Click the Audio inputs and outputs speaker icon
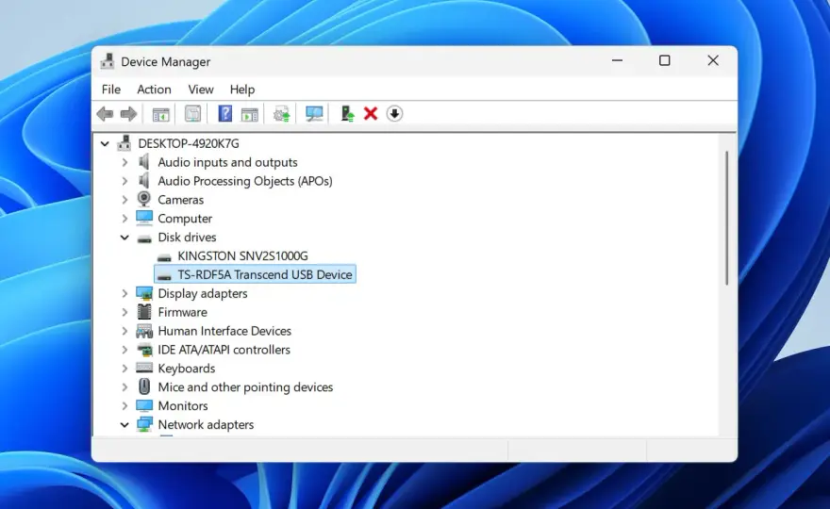830x509 pixels. click(144, 162)
